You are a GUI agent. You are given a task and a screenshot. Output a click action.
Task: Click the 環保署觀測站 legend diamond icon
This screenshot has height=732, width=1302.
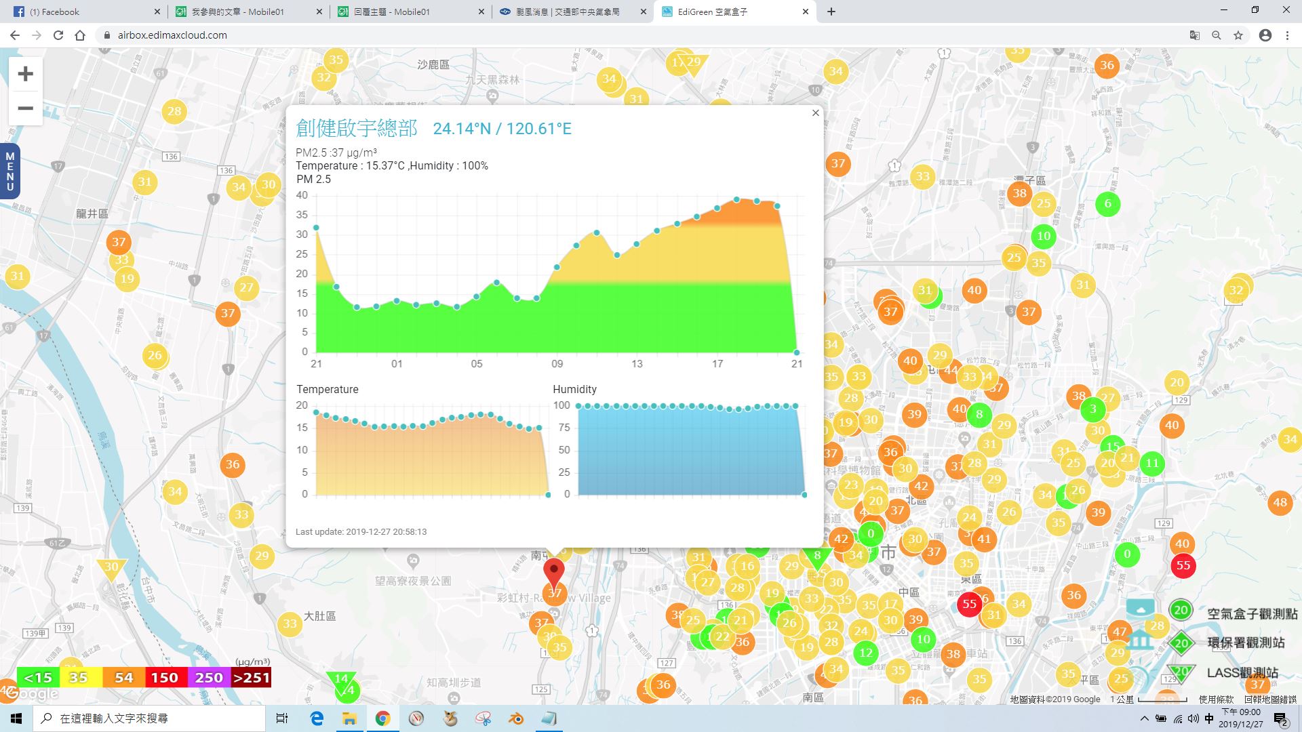[x=1181, y=643]
